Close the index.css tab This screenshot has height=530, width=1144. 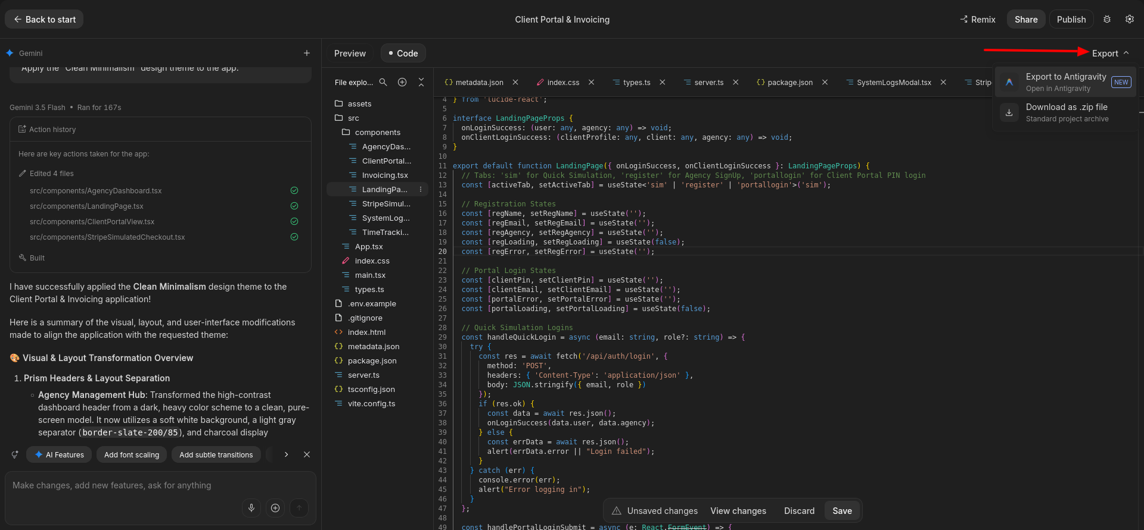591,83
